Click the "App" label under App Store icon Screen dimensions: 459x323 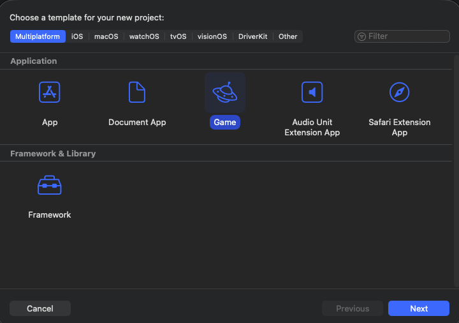tap(50, 122)
